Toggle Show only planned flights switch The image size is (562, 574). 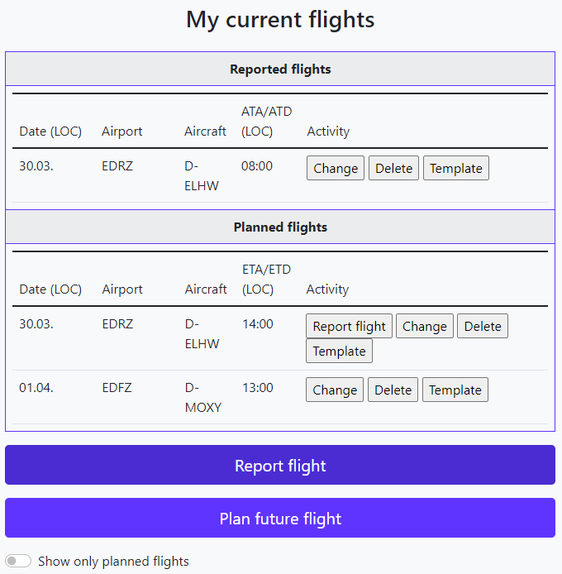point(18,561)
